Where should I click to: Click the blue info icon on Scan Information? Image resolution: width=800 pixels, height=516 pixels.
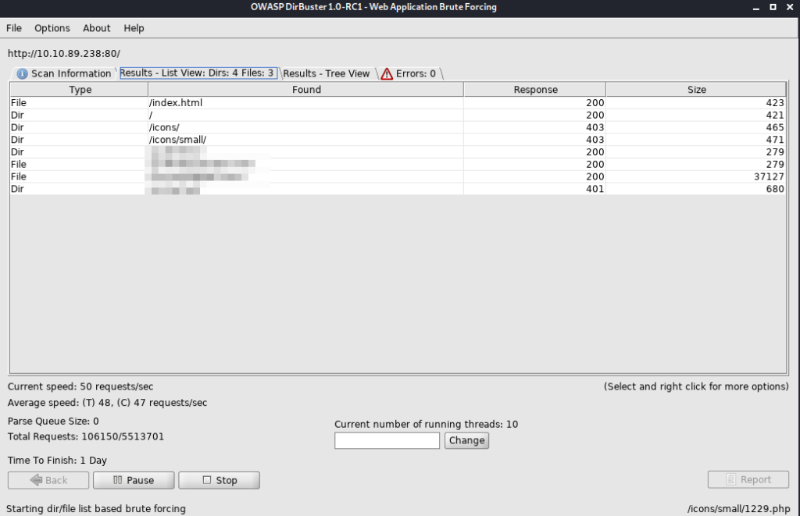[x=22, y=73]
